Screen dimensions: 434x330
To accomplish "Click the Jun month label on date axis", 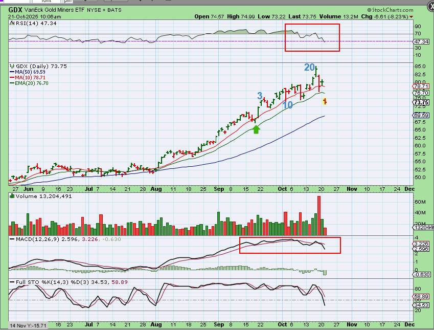I will pos(28,189).
